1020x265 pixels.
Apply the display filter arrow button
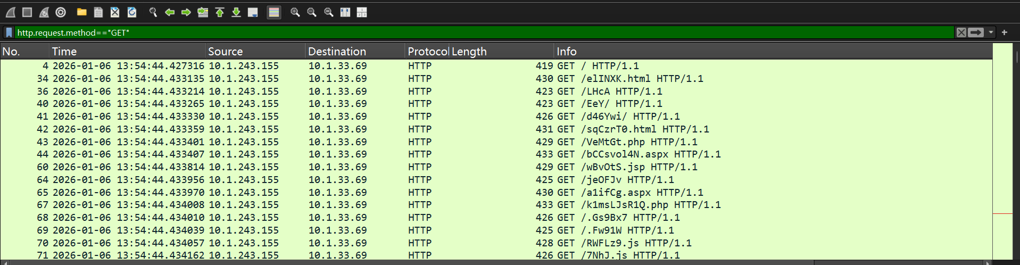pos(976,32)
